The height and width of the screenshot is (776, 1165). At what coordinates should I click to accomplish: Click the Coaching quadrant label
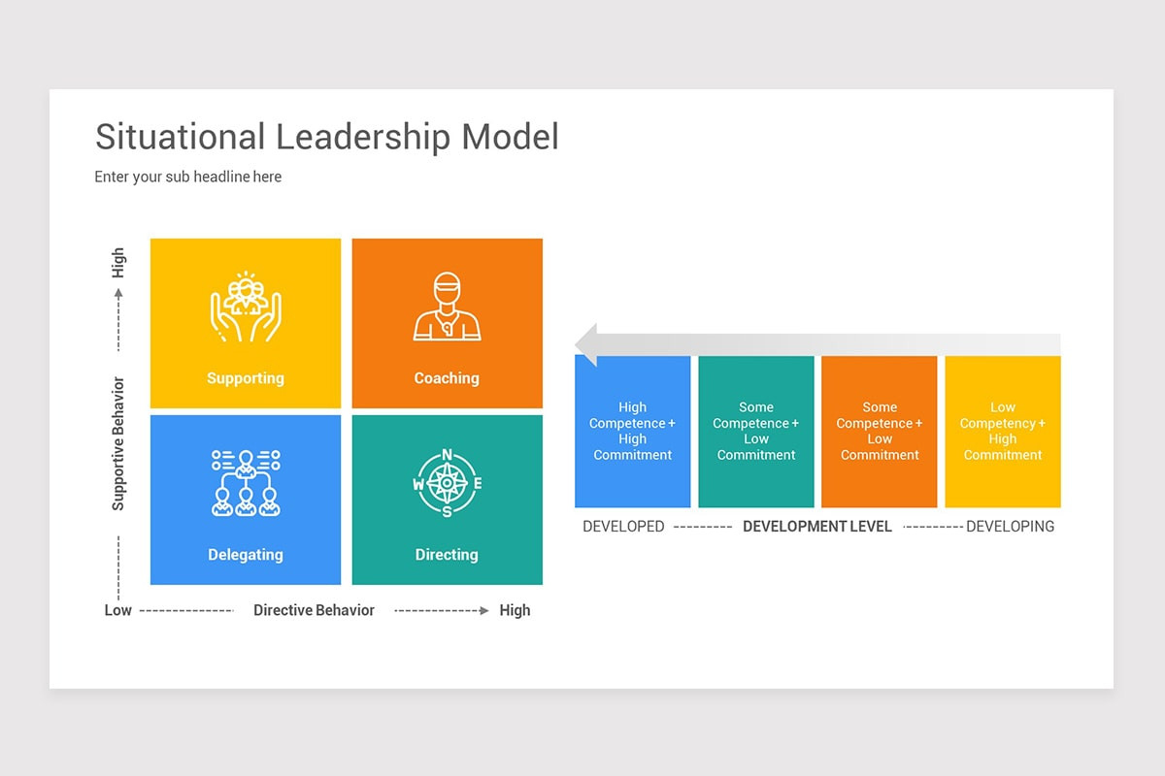point(447,378)
